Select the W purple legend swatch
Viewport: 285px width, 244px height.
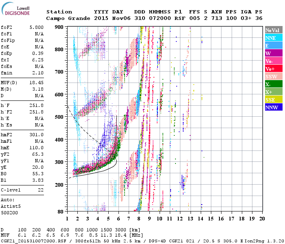[274, 53]
